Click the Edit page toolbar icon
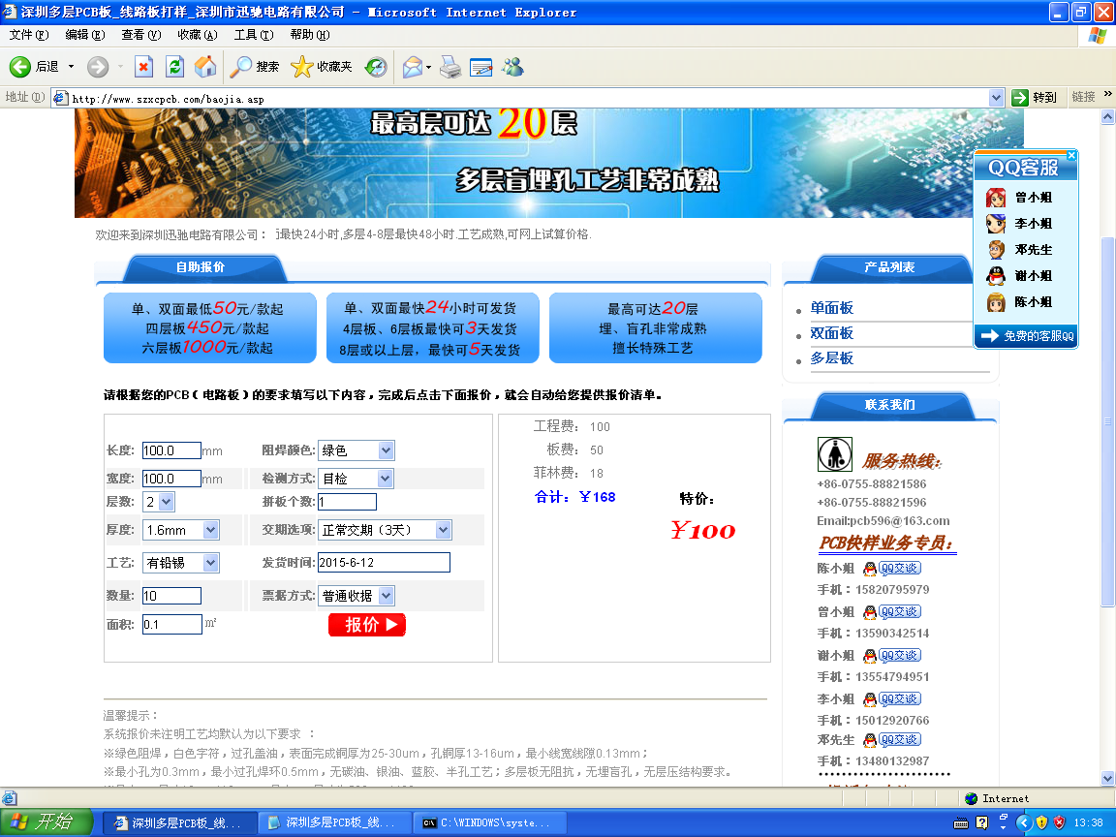This screenshot has width=1116, height=837. (x=481, y=67)
